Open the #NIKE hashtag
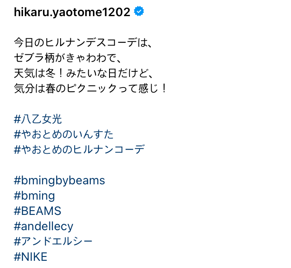 [x=31, y=257]
